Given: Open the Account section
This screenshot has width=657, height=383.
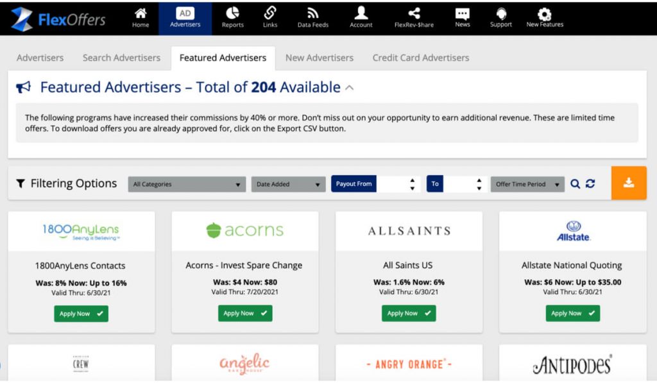Looking at the screenshot, I should 361,16.
